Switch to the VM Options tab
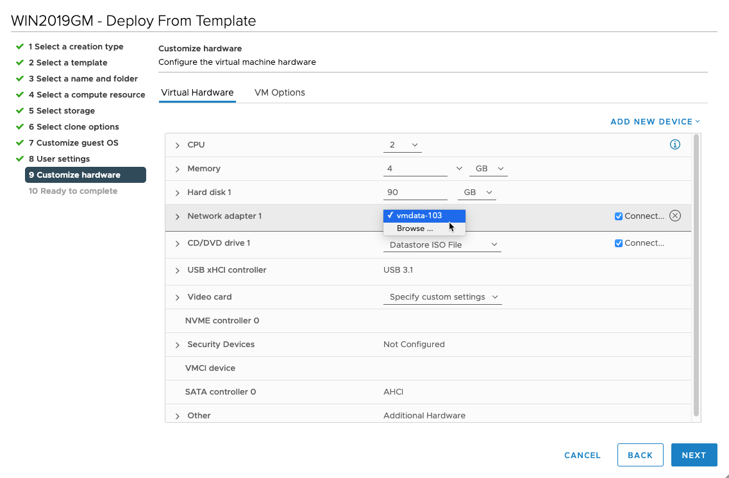 (x=280, y=92)
